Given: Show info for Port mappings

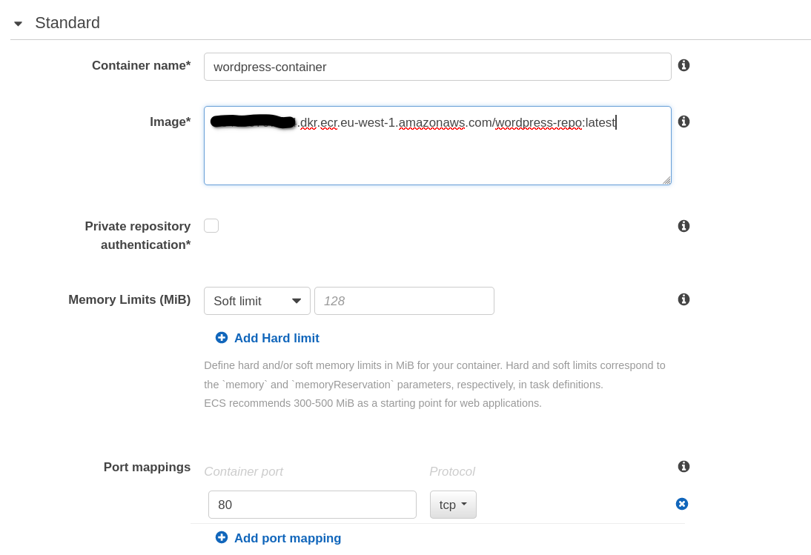Looking at the screenshot, I should [683, 466].
